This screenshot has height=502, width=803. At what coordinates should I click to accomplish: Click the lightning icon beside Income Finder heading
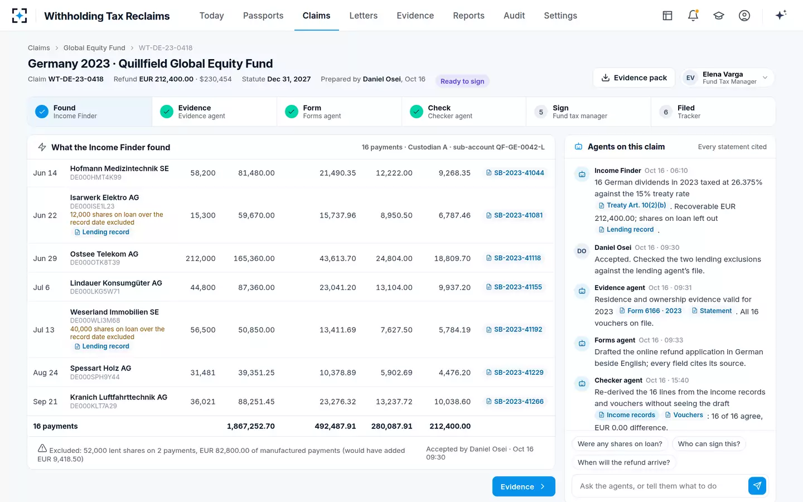pos(42,147)
